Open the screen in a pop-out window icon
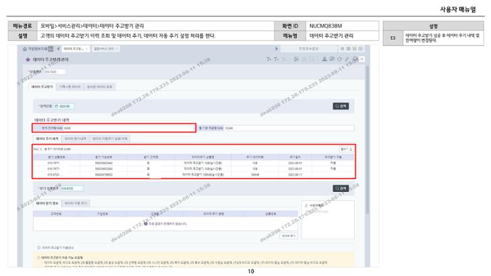This screenshot has width=491, height=276. (332, 59)
